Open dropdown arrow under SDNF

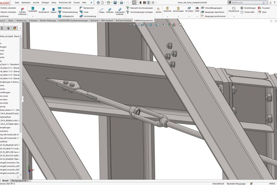(x=197, y=17)
